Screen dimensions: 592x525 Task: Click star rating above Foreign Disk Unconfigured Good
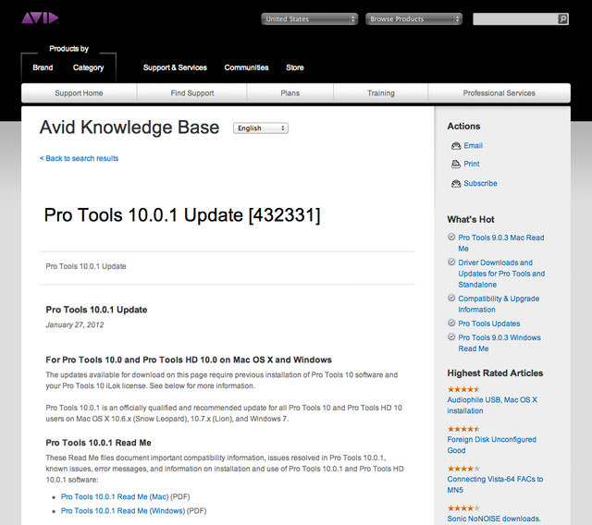(463, 429)
